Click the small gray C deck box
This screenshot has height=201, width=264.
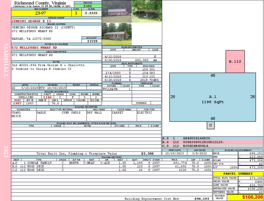211,125
